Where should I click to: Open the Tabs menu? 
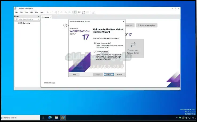(36, 12)
